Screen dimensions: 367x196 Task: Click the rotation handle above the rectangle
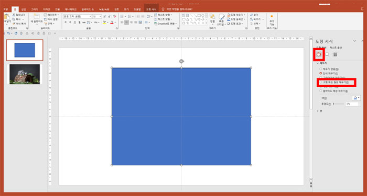click(x=181, y=61)
